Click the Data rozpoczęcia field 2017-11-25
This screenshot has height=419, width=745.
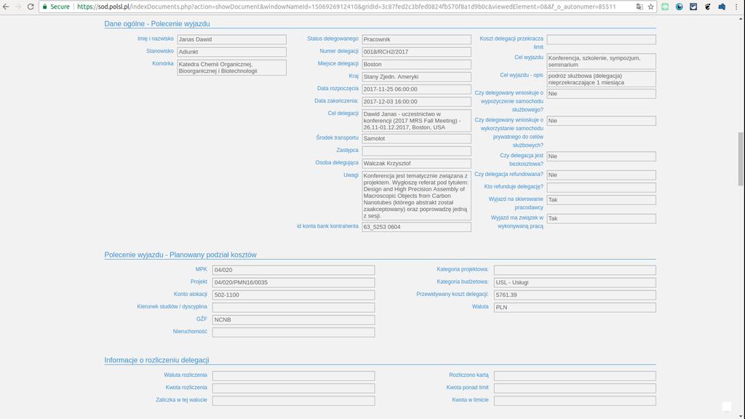pyautogui.click(x=417, y=89)
